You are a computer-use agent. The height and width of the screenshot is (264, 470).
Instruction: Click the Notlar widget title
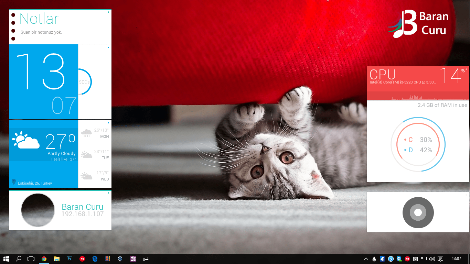pos(39,19)
